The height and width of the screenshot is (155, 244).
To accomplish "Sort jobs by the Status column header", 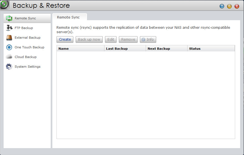I will [x=211, y=49].
